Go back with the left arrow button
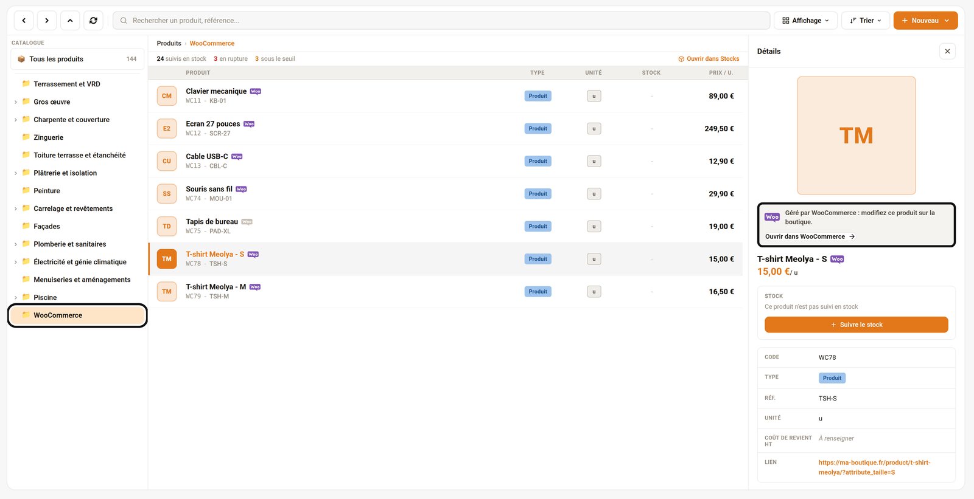 point(24,21)
